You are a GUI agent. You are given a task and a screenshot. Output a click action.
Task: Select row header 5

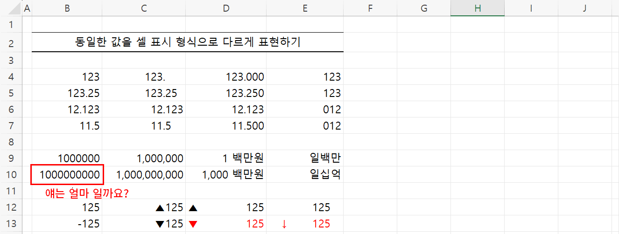(x=11, y=93)
